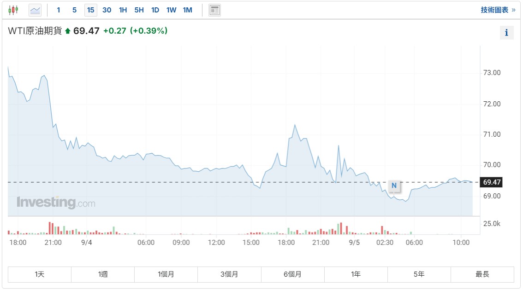
Task: Open the news panel icon in toolbar
Action: click(215, 10)
